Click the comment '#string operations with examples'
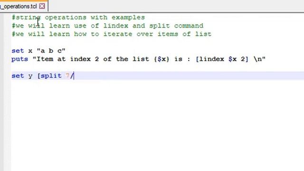This screenshot has height=171, width=304. tap(78, 18)
